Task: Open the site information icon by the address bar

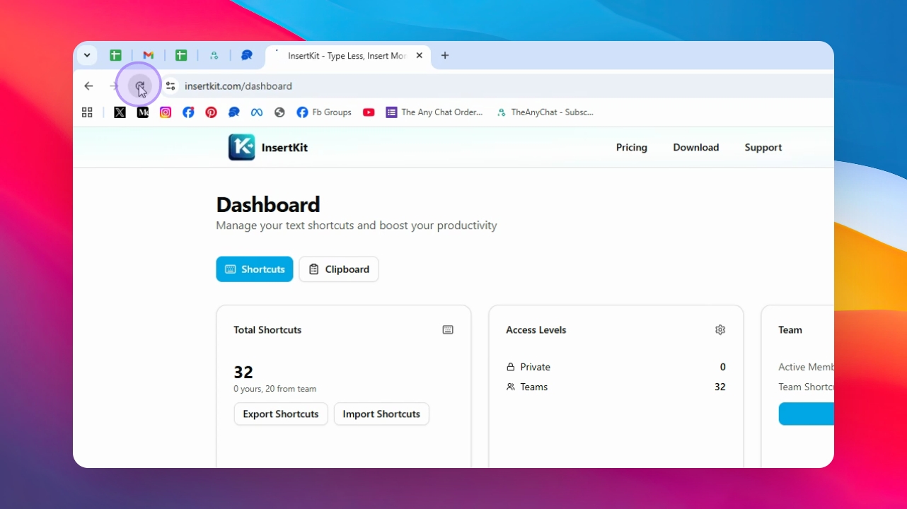Action: (171, 86)
